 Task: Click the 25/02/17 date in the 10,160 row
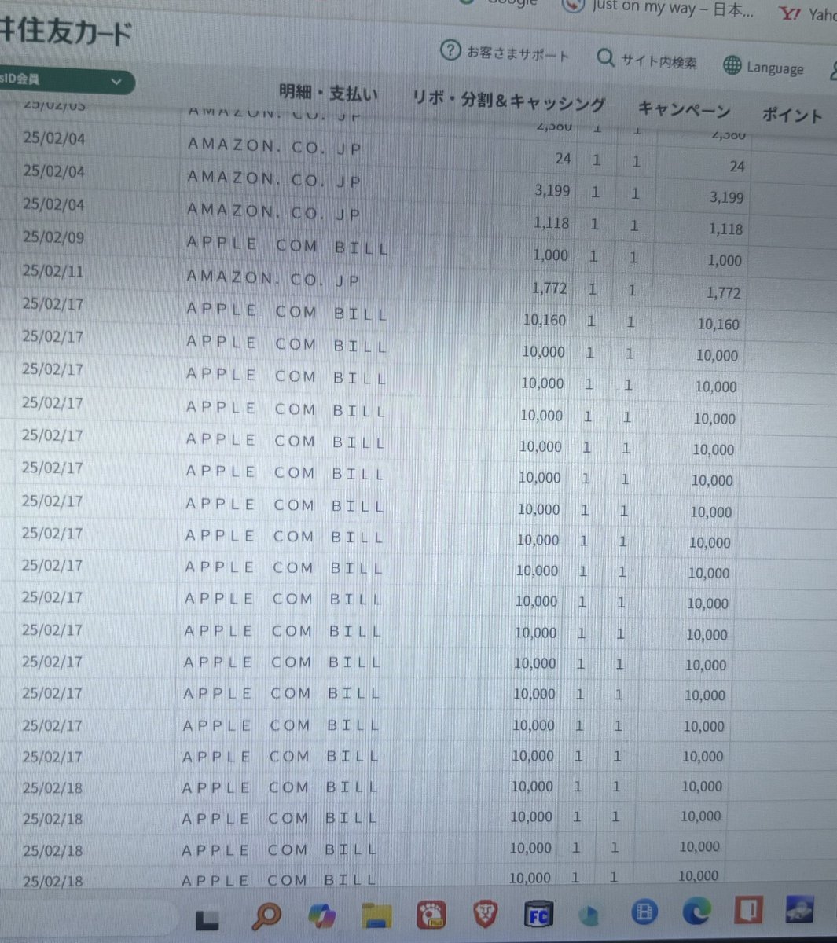pos(53,304)
